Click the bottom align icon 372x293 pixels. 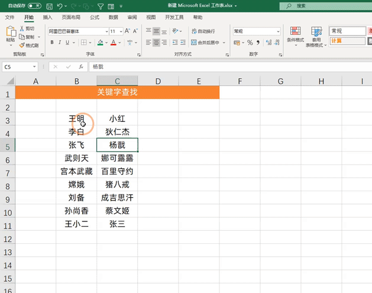(x=164, y=31)
